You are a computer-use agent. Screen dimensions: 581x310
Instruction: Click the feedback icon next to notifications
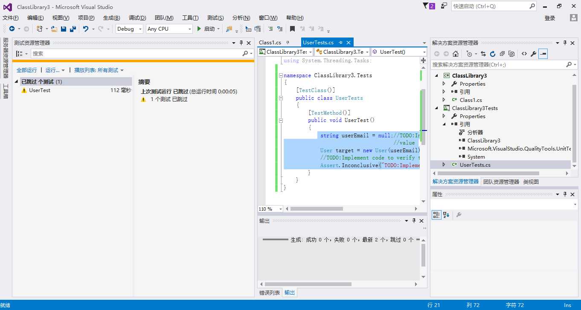444,6
